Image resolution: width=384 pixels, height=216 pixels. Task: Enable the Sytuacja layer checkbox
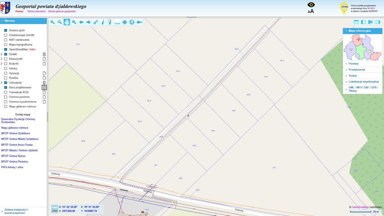6,73
